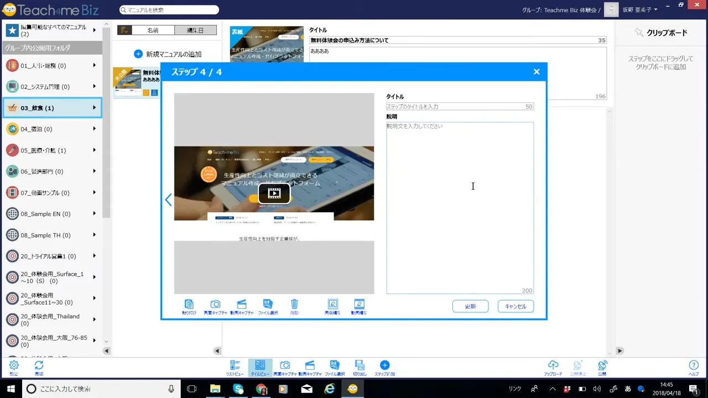
Task: Expand the 02_システム管理 (0) folder arrow
Action: pos(95,86)
